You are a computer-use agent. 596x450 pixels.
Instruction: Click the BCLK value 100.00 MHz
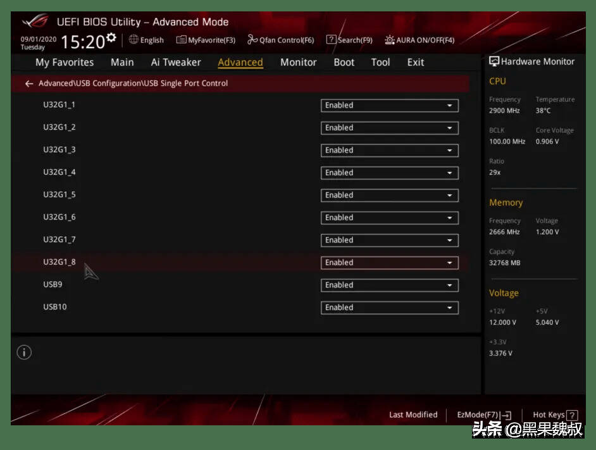coord(507,142)
